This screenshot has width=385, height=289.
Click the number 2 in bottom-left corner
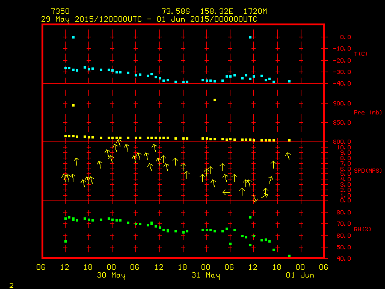click(x=11, y=284)
